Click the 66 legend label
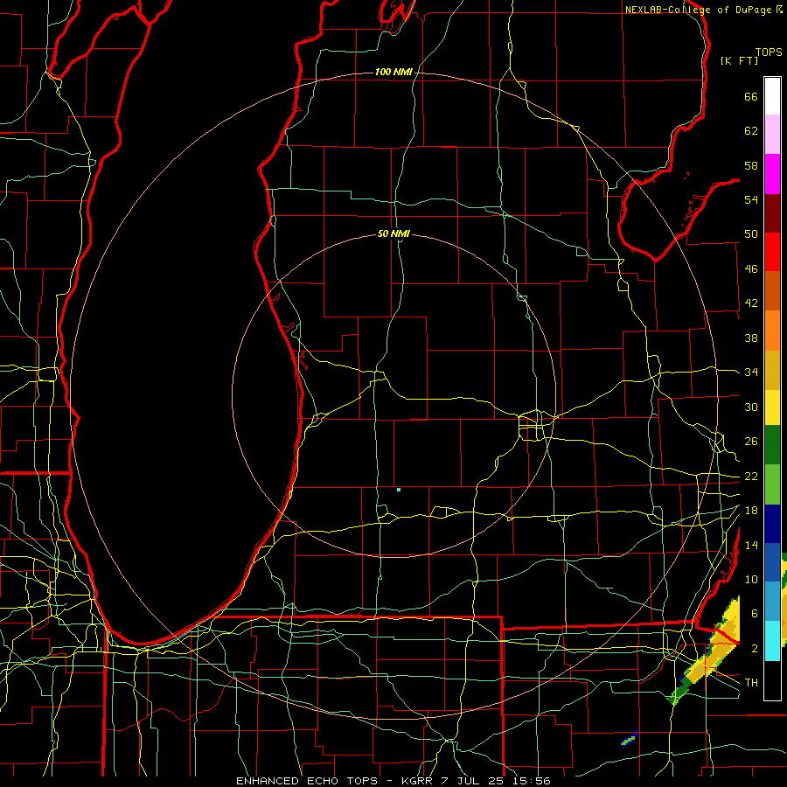 [x=751, y=97]
